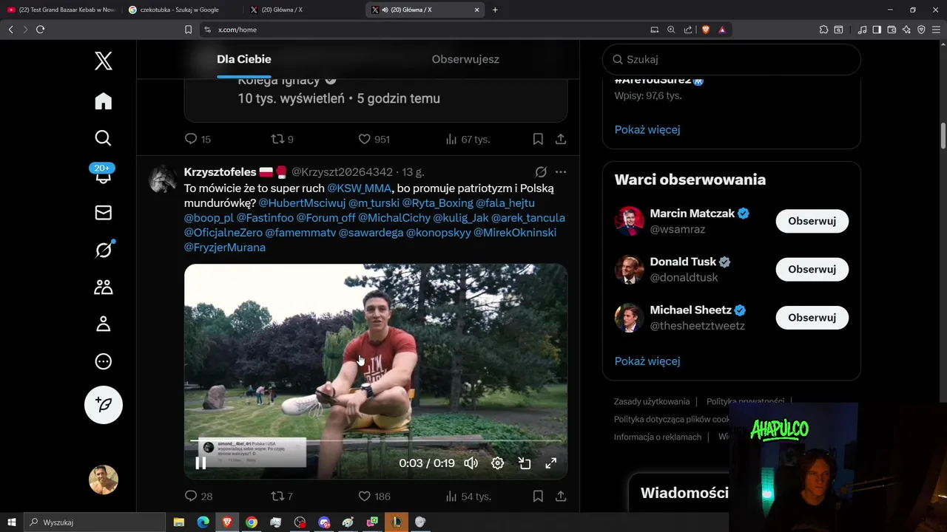This screenshot has height=532, width=947.
Task: Open the X logo home link
Action: [104, 61]
